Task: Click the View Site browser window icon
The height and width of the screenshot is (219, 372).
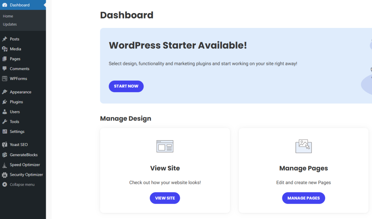Action: click(165, 146)
